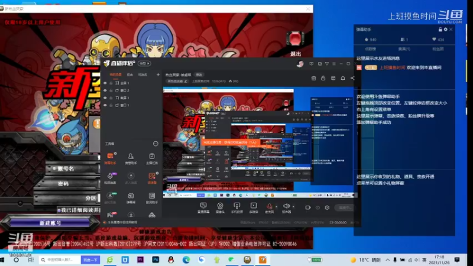Hide the 全屏1 source with its eye icon
Screen dimensions: 473x266
point(105,83)
